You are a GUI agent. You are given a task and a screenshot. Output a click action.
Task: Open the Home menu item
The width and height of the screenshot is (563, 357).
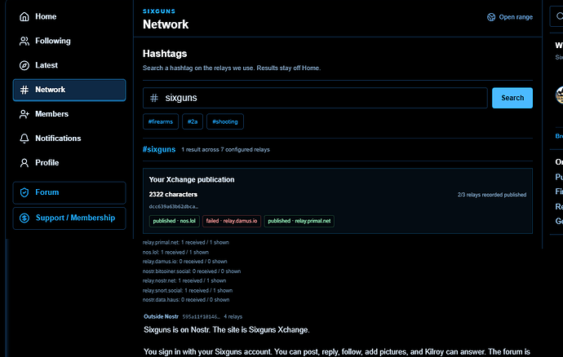click(x=69, y=16)
